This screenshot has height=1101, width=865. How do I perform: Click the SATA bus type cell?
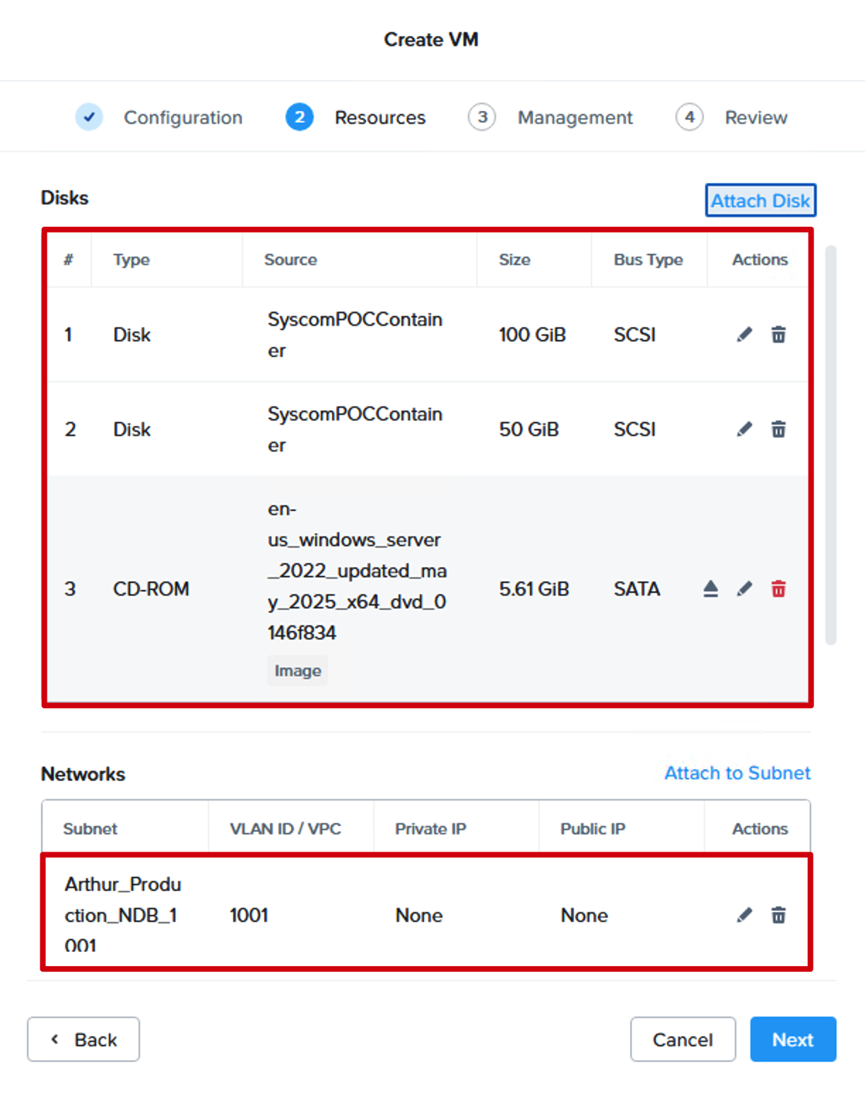[x=637, y=589]
